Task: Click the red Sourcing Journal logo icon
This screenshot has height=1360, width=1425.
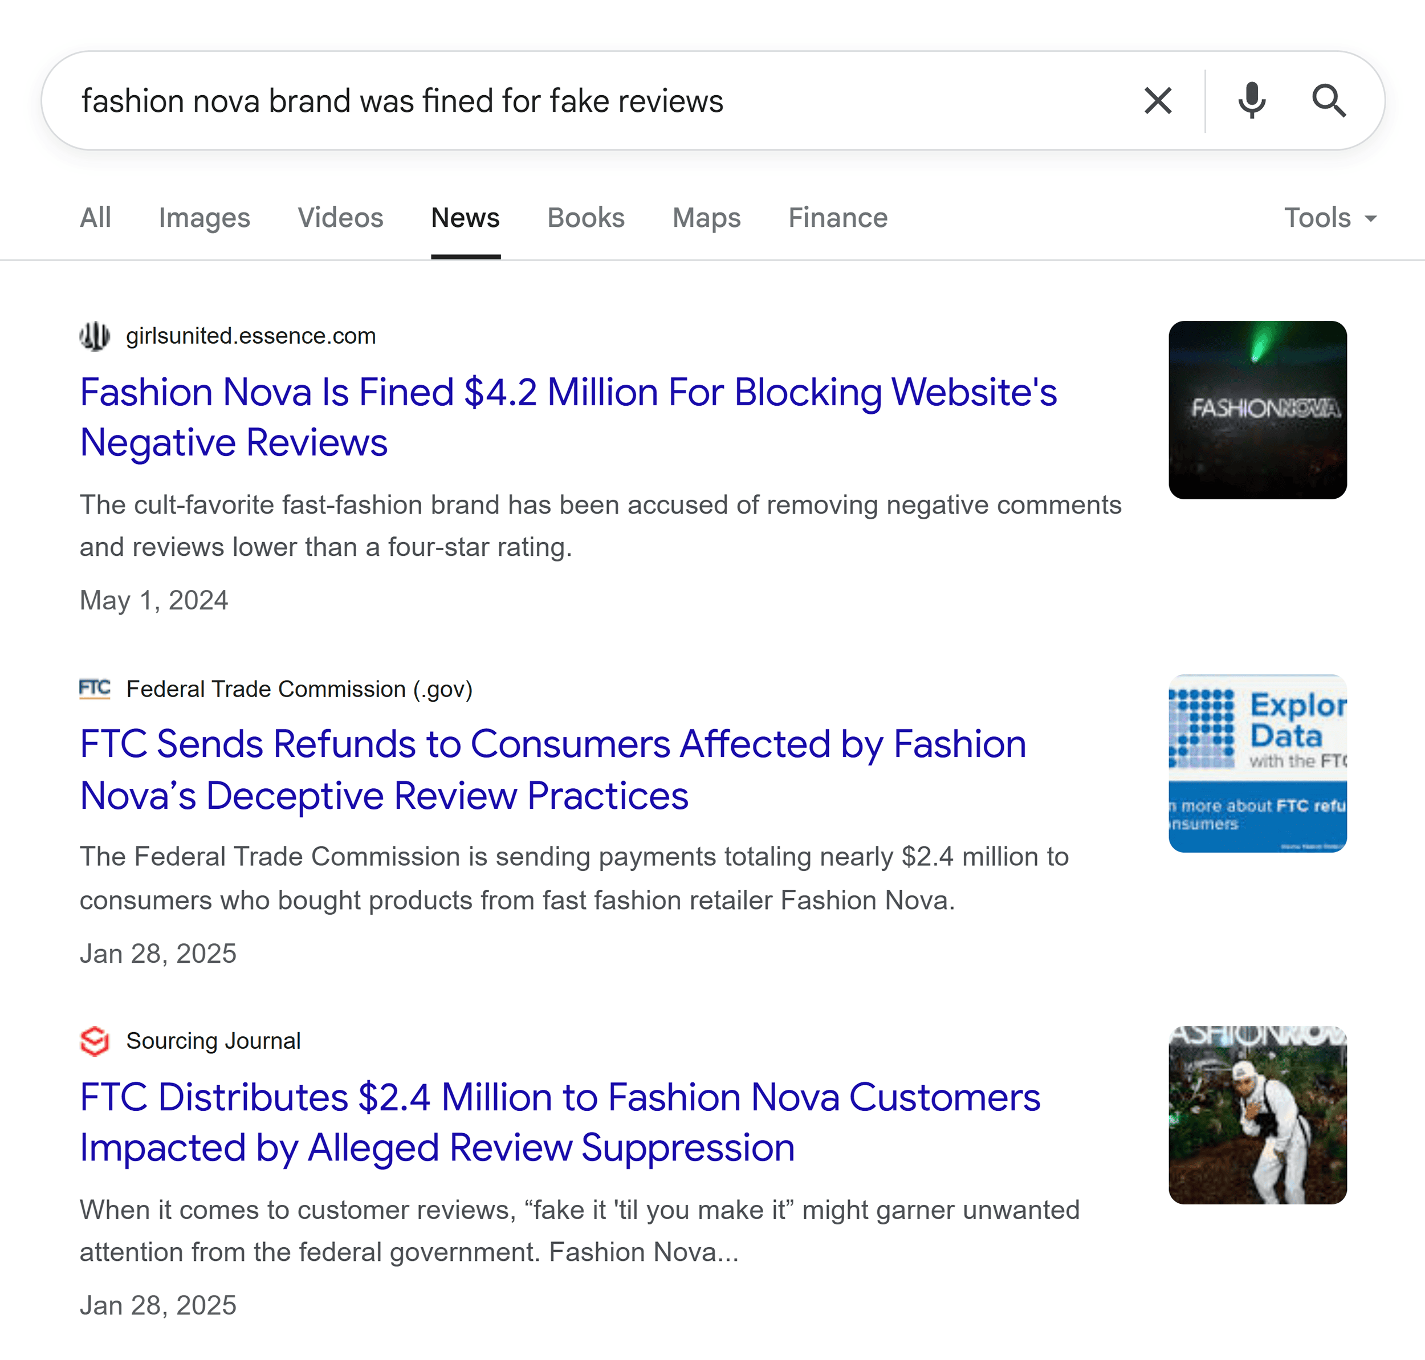Action: click(x=95, y=1041)
